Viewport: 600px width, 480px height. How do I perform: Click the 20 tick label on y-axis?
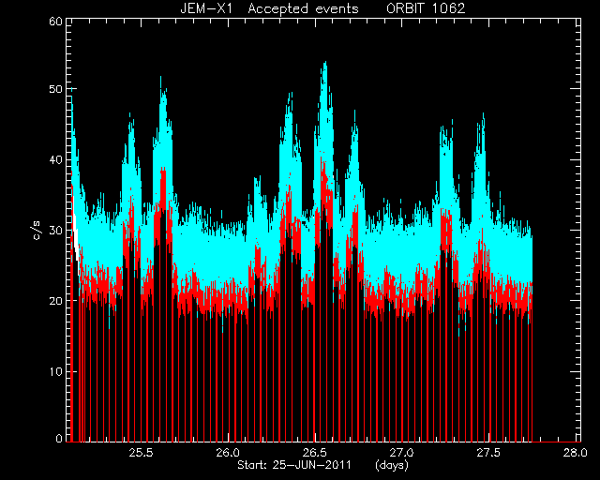(x=56, y=301)
